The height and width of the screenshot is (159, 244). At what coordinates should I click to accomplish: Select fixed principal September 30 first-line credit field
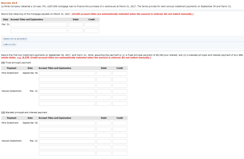[120, 74]
